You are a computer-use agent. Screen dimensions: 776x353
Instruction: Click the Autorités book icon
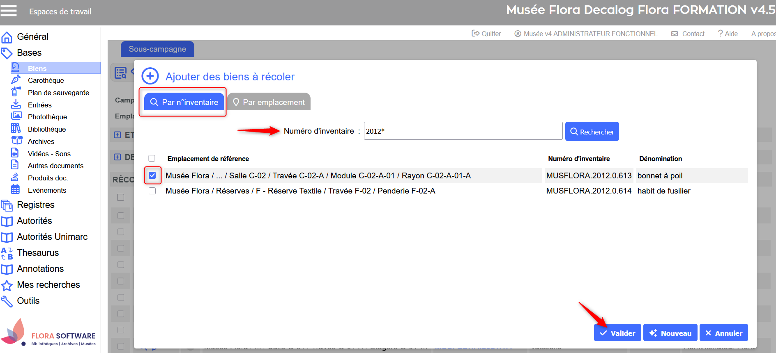tap(7, 221)
